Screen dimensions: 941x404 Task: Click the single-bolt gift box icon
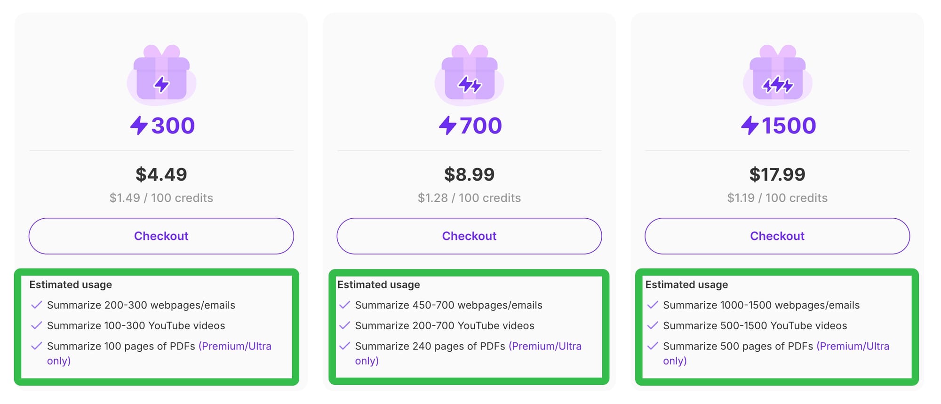[x=161, y=74]
